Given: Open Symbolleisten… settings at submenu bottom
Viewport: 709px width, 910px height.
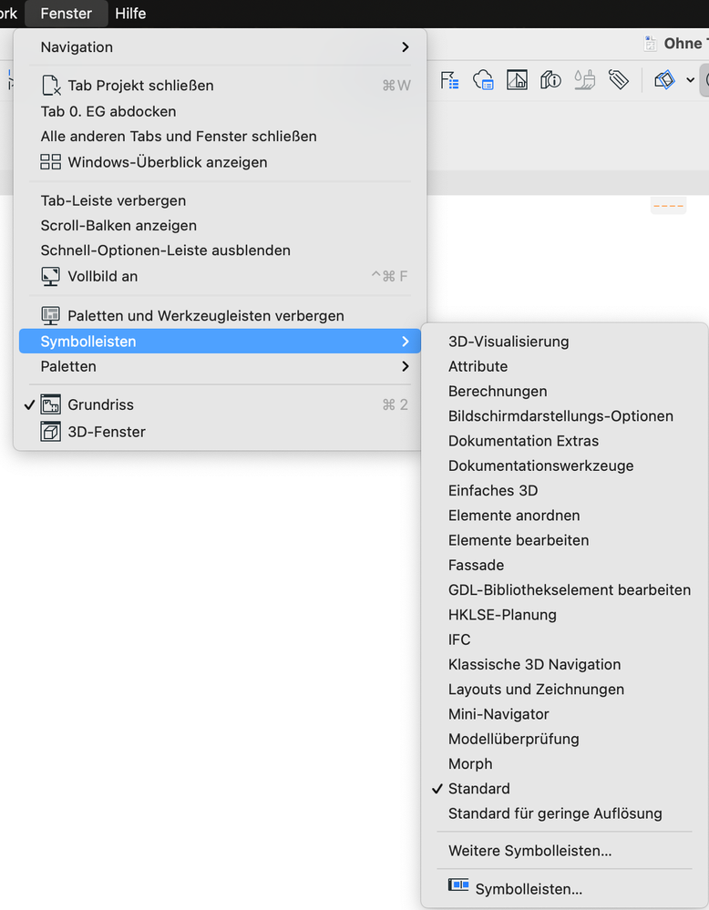Looking at the screenshot, I should click(x=528, y=889).
